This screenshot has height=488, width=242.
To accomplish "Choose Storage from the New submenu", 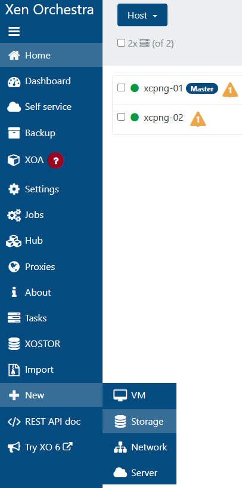I will click(x=139, y=421).
